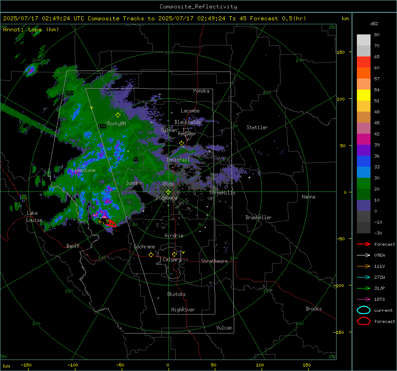This screenshot has width=397, height=371.
Task: Click the yellow diamond marker below RedDeer
Action: [x=181, y=143]
